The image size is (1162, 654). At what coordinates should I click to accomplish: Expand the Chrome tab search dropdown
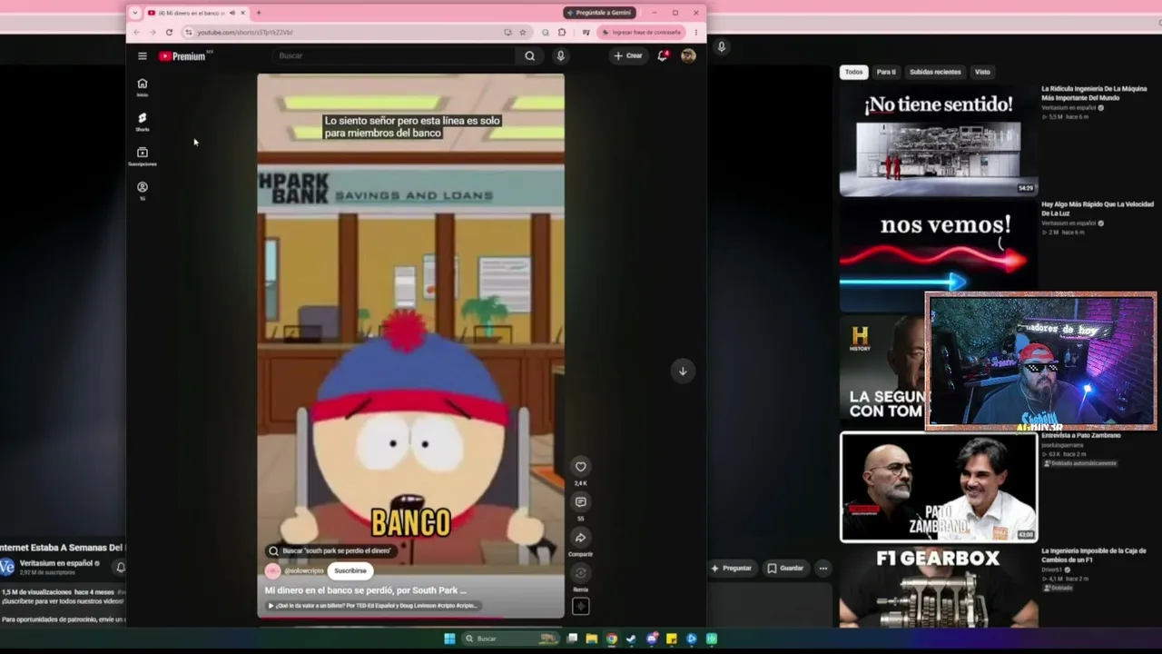(135, 13)
